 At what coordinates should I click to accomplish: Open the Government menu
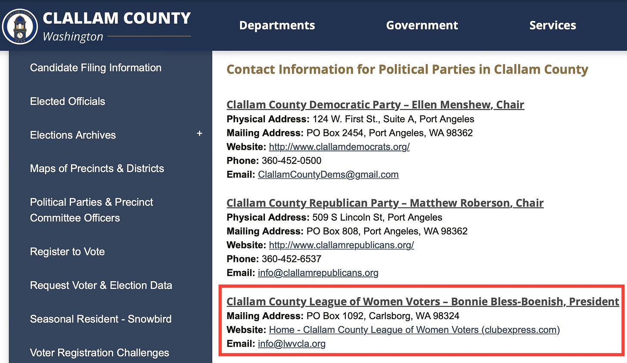click(422, 25)
